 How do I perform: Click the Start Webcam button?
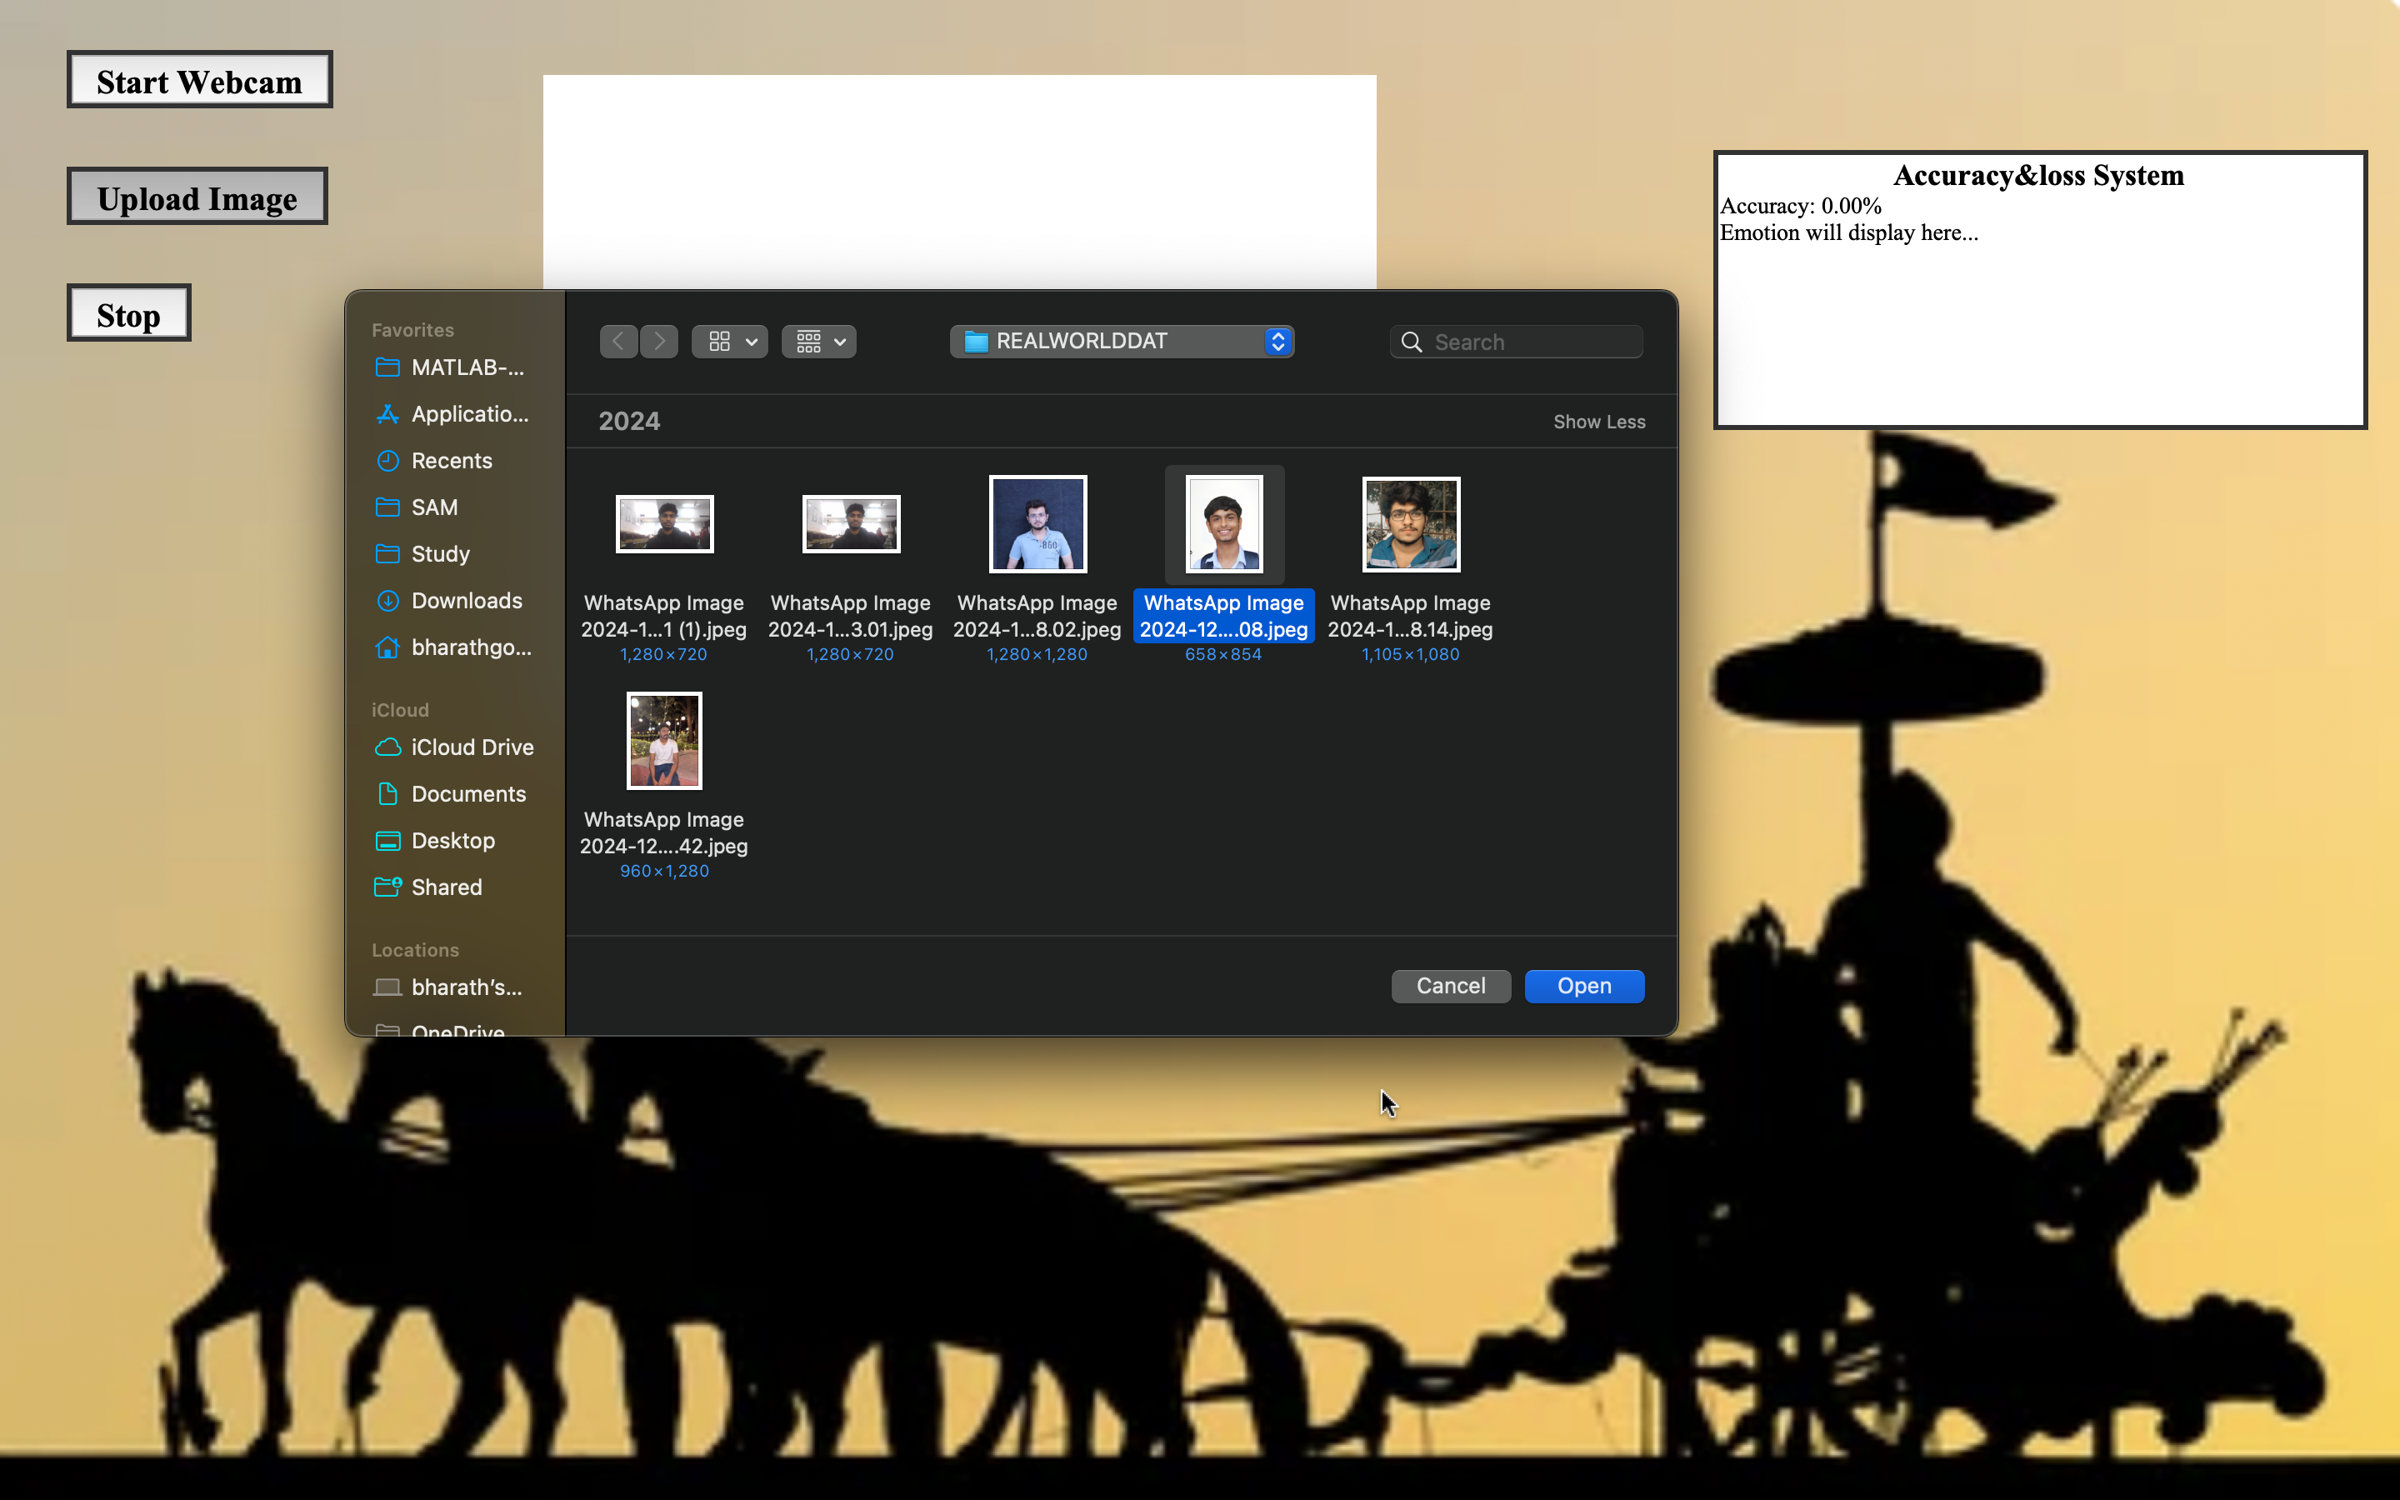(199, 79)
